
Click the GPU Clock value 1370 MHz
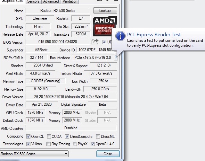click(x=36, y=112)
